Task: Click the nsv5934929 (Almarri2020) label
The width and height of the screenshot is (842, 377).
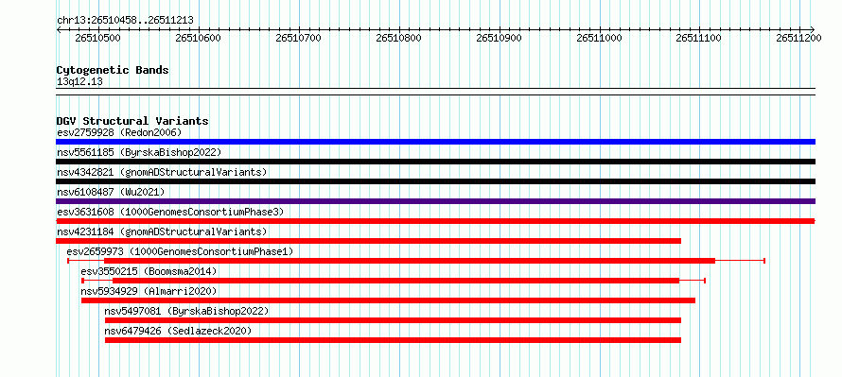Action: [149, 291]
